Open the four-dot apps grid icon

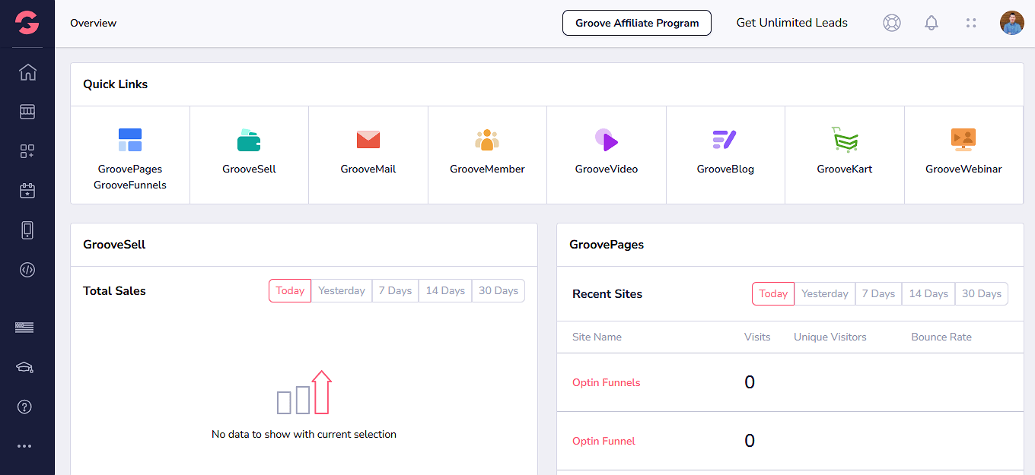click(971, 23)
